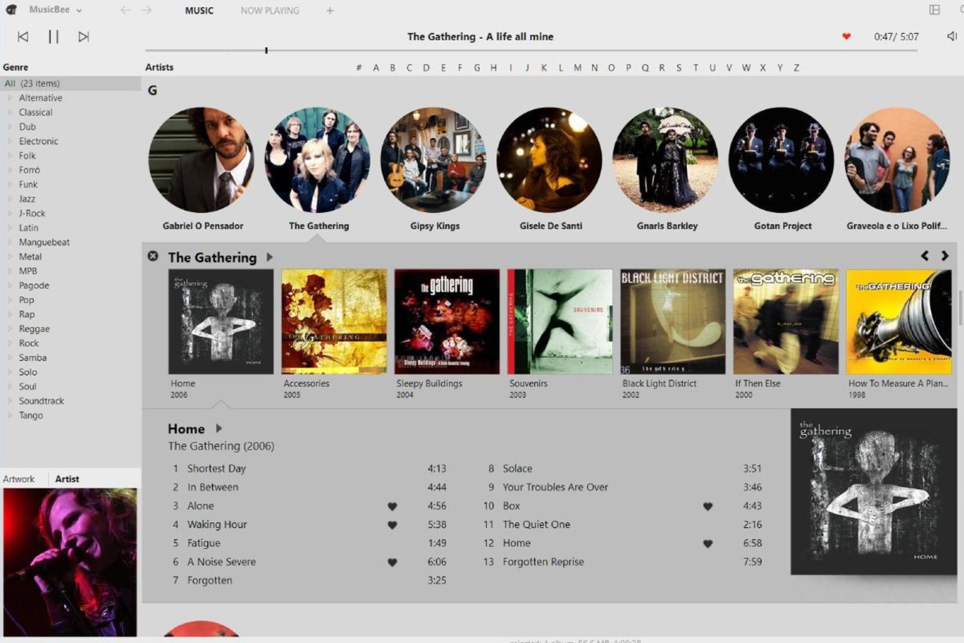964x643 pixels.
Task: Click the large Home album artwork
Action: (x=874, y=491)
